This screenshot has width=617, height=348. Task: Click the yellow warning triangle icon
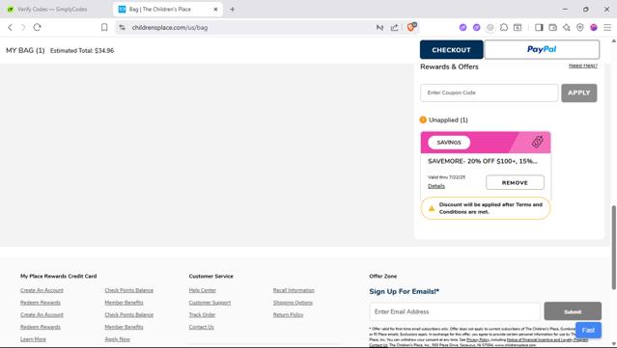click(x=432, y=208)
